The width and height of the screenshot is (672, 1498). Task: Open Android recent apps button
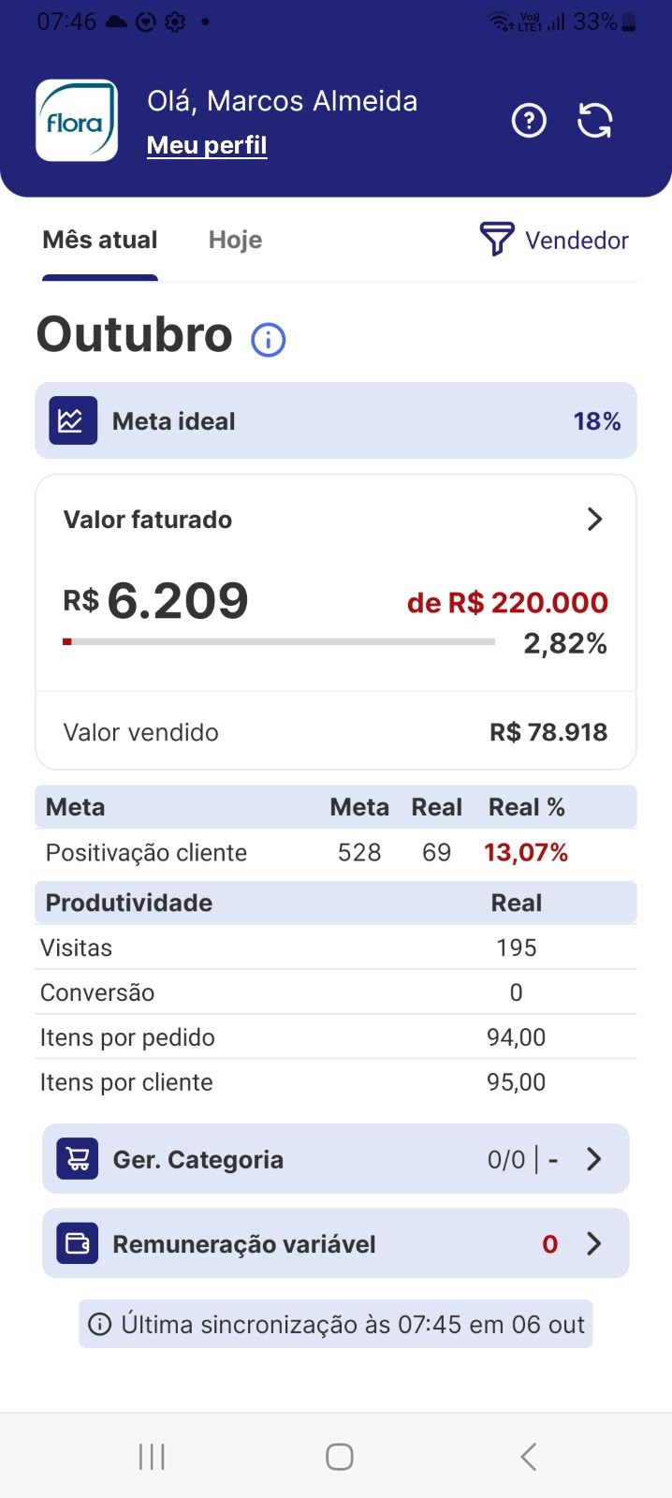click(152, 1456)
